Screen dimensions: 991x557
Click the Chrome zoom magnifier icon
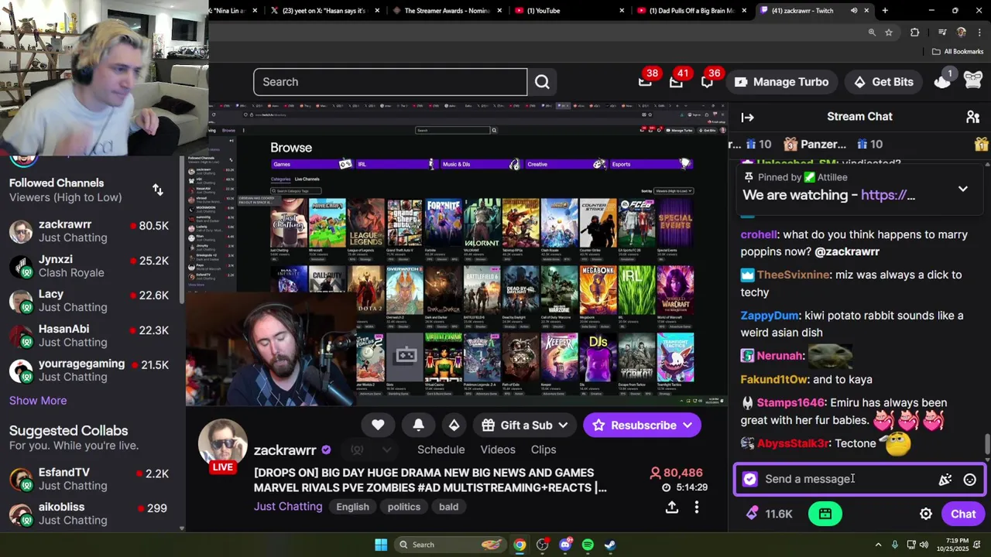point(872,32)
